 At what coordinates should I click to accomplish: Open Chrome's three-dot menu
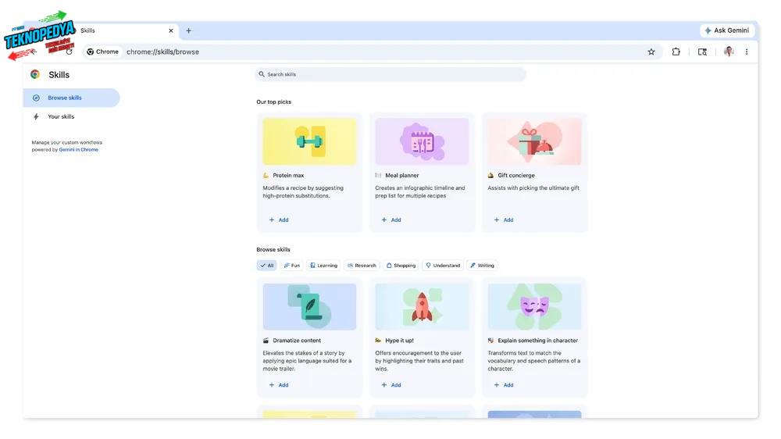point(747,52)
